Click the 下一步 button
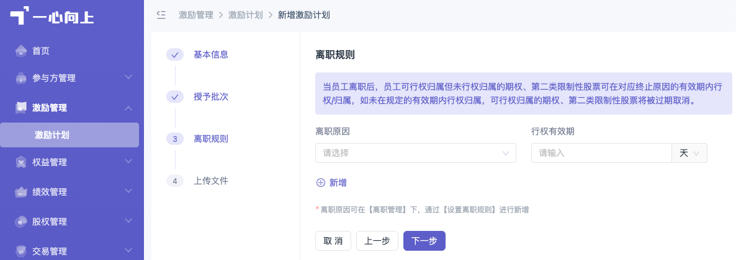Image resolution: width=736 pixels, height=260 pixels. (424, 241)
